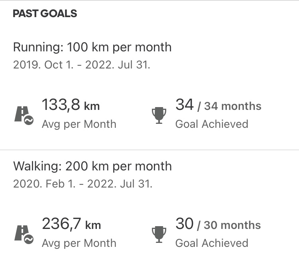299x260 pixels.
Task: Click the trophy icon in the Walking goal
Action: click(x=159, y=234)
